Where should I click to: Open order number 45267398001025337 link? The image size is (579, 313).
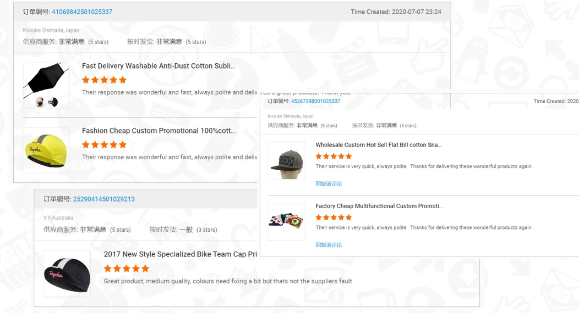pyautogui.click(x=315, y=101)
